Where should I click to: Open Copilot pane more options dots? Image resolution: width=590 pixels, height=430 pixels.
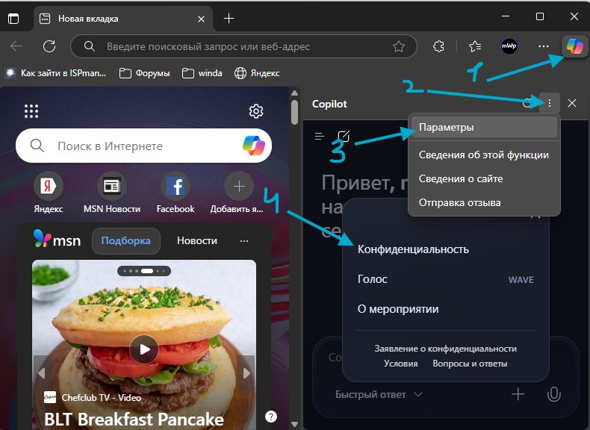pyautogui.click(x=550, y=103)
